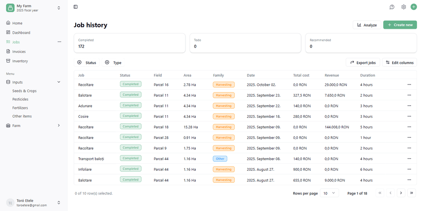The height and width of the screenshot is (211, 423).
Task: Open the Rows per page dropdown
Action: [329, 193]
